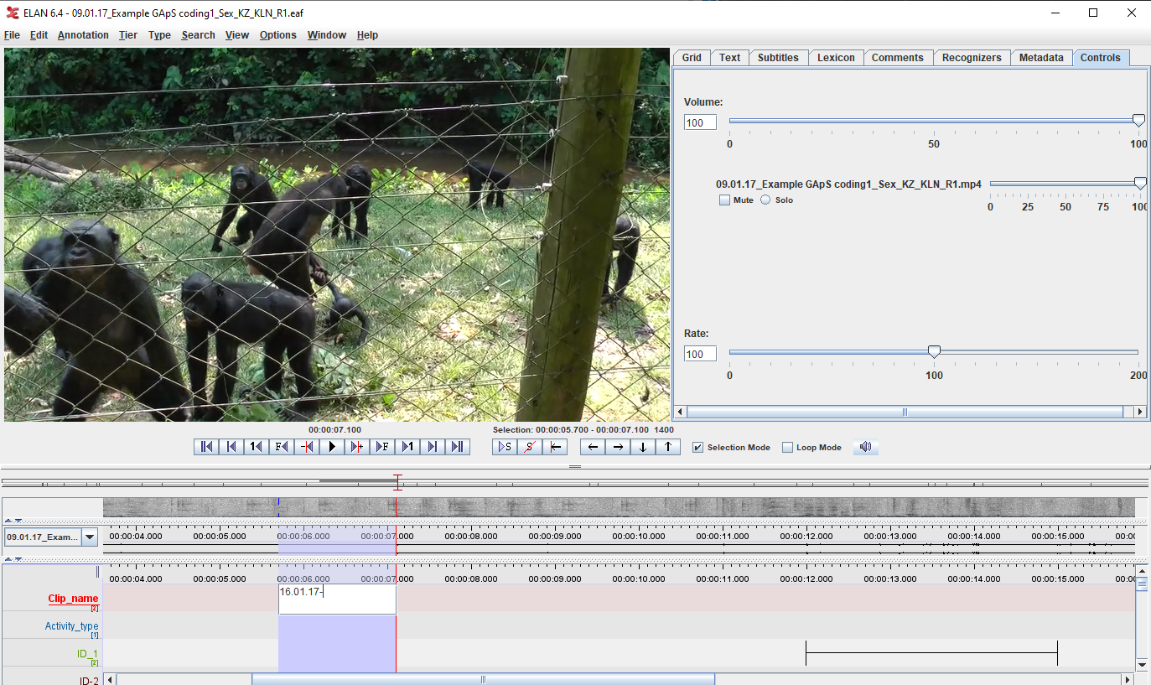This screenshot has height=685, width=1151.
Task: Open the waveform media file dropdown
Action: (90, 537)
